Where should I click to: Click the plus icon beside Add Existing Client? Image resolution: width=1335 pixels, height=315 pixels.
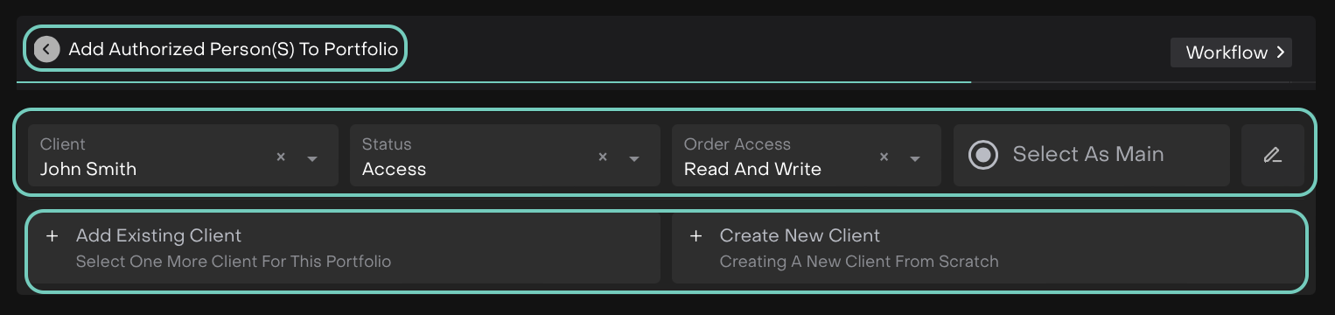tap(52, 236)
